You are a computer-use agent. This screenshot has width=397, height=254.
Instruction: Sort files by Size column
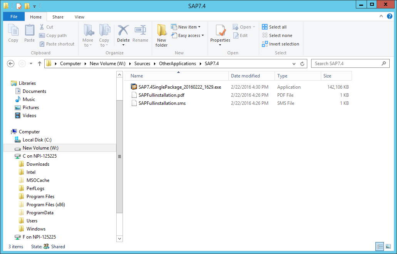336,76
